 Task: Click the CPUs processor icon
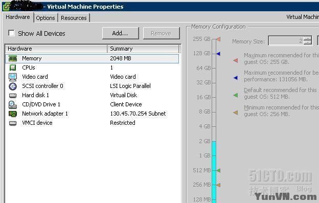pos(13,67)
